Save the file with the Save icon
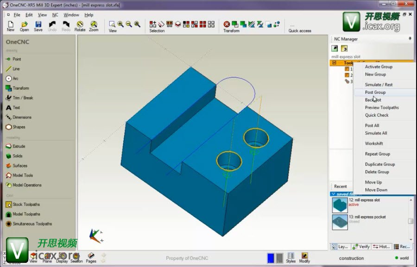 click(38, 26)
